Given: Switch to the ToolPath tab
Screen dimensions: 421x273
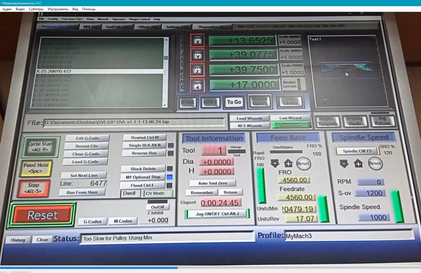Looking at the screenshot, I should 117,27.
